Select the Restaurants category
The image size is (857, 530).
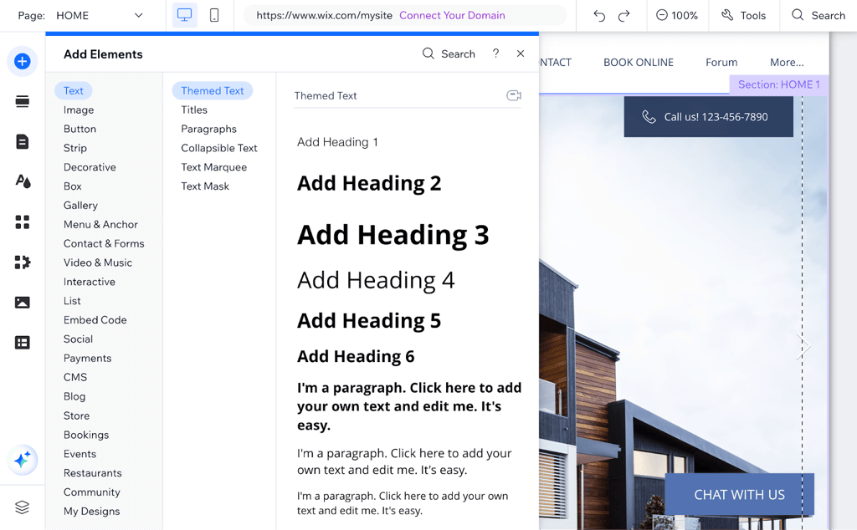pos(92,472)
